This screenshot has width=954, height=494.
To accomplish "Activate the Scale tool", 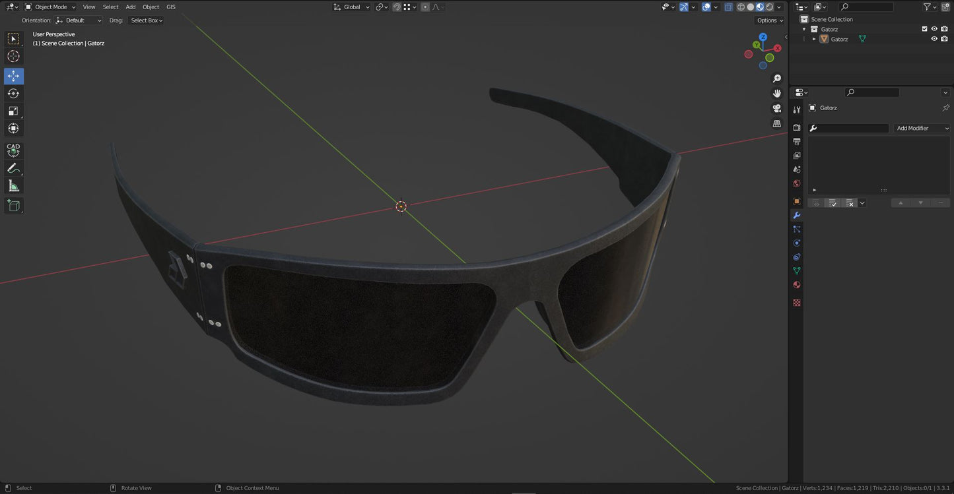I will (x=13, y=111).
